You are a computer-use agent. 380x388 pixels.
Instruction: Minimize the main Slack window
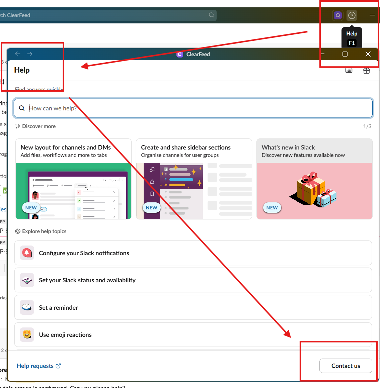pyautogui.click(x=372, y=15)
